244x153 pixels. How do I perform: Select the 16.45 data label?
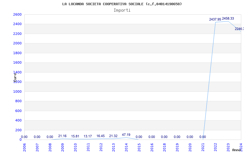101,136
